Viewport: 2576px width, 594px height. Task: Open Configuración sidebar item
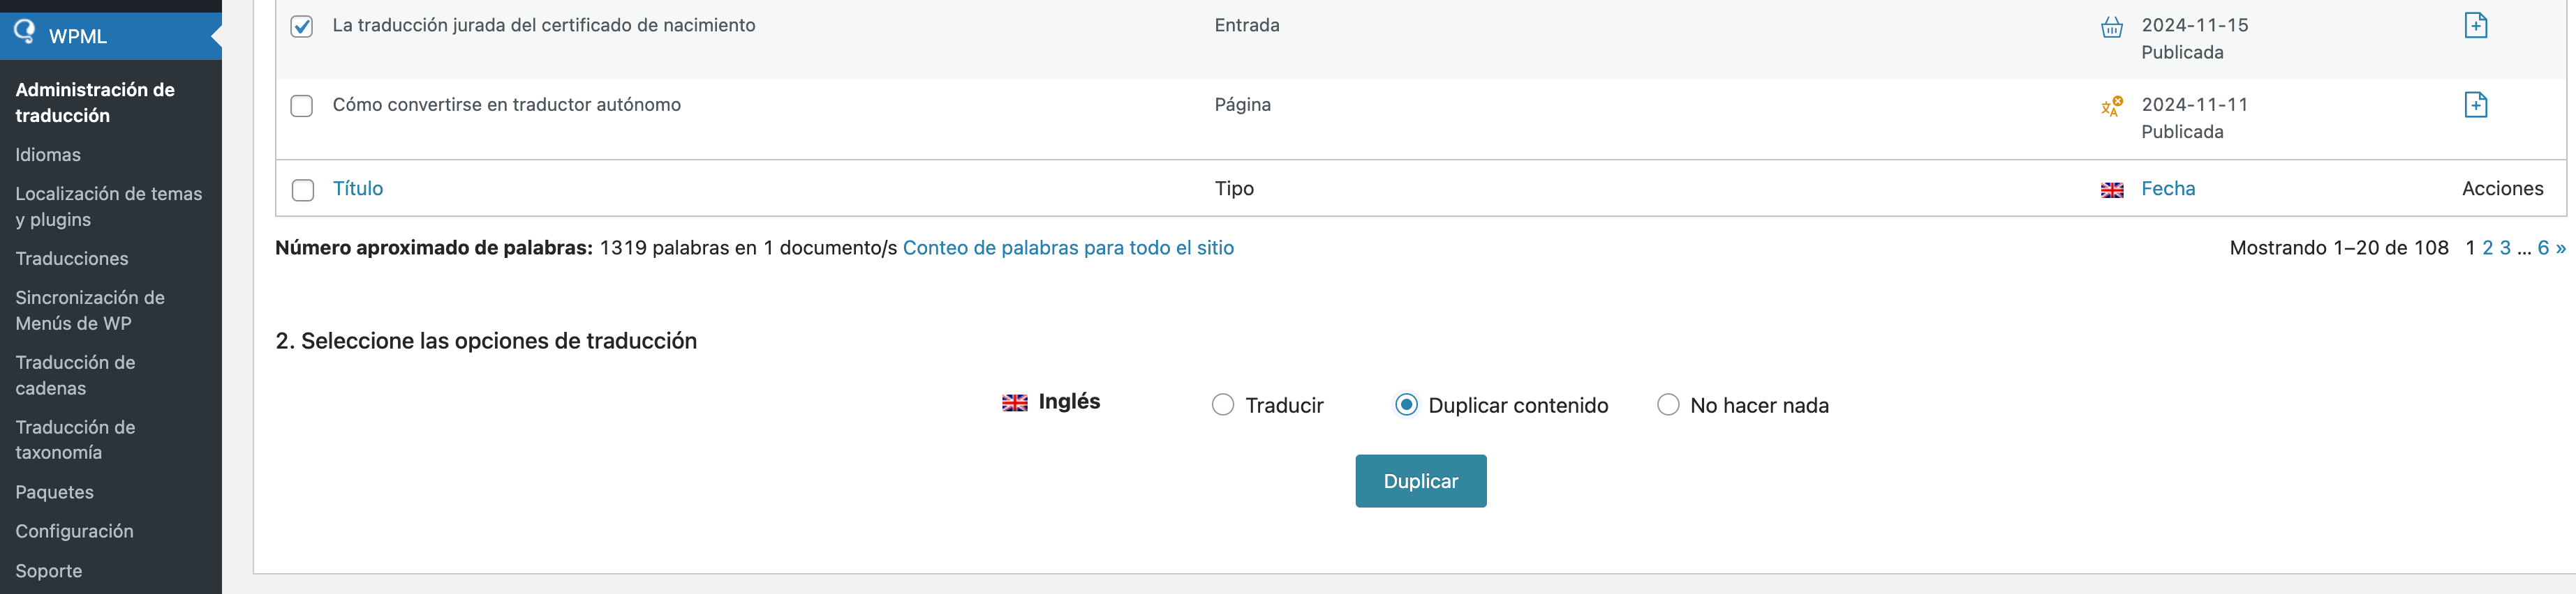coord(74,531)
